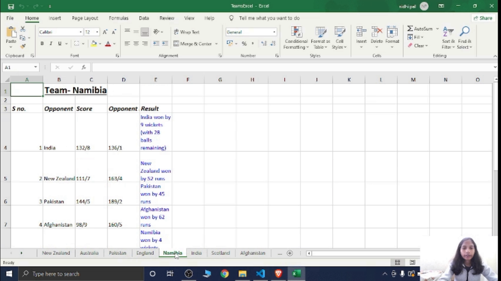Click the Insert Function fx icon

(84, 67)
